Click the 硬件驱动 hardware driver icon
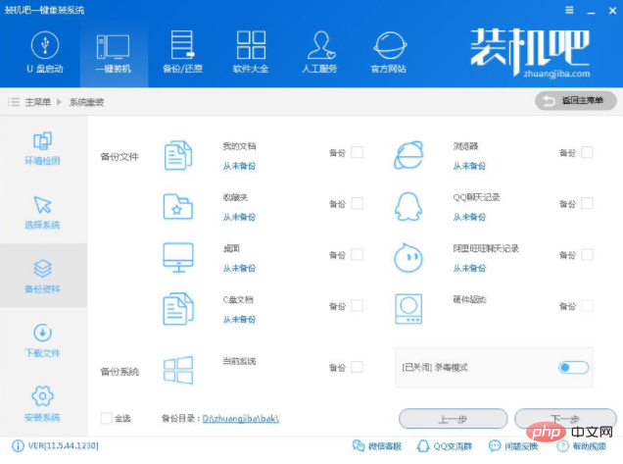This screenshot has width=623, height=464. pos(408,309)
